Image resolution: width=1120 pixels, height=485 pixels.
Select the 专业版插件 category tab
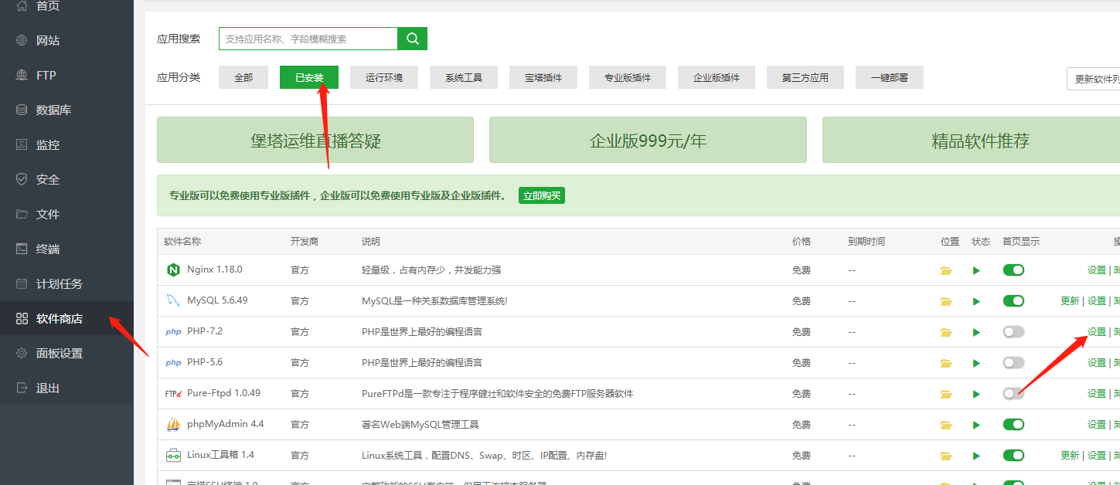(628, 77)
